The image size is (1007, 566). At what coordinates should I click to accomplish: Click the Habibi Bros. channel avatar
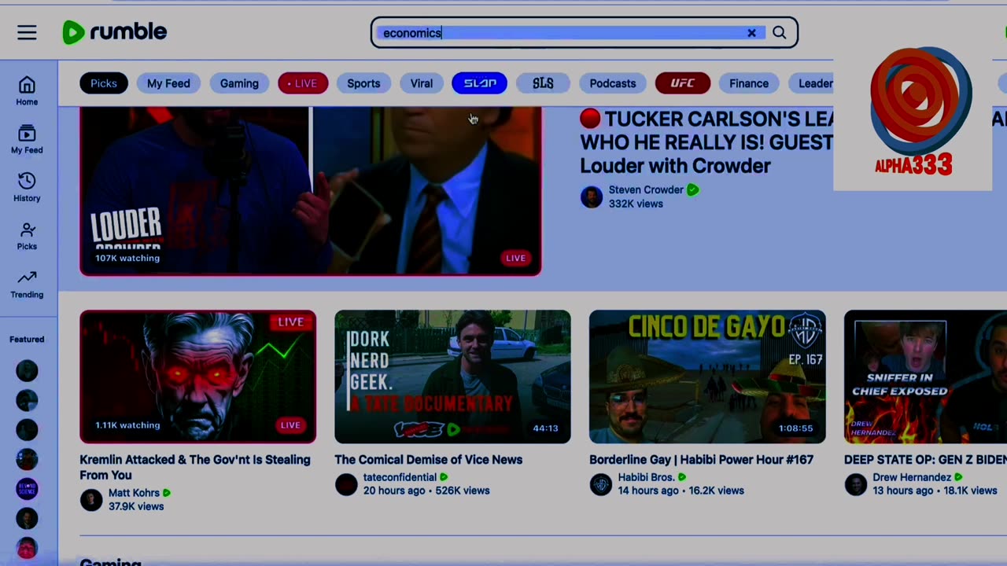(x=601, y=484)
